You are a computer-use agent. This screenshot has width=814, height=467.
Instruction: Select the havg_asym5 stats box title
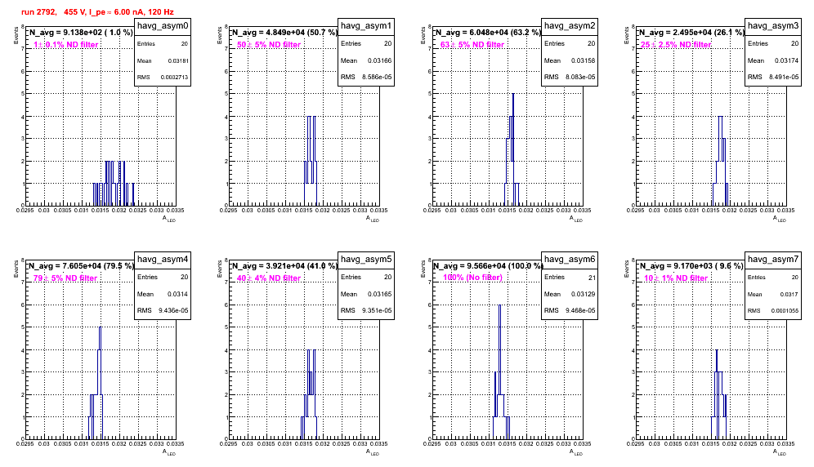pos(366,260)
